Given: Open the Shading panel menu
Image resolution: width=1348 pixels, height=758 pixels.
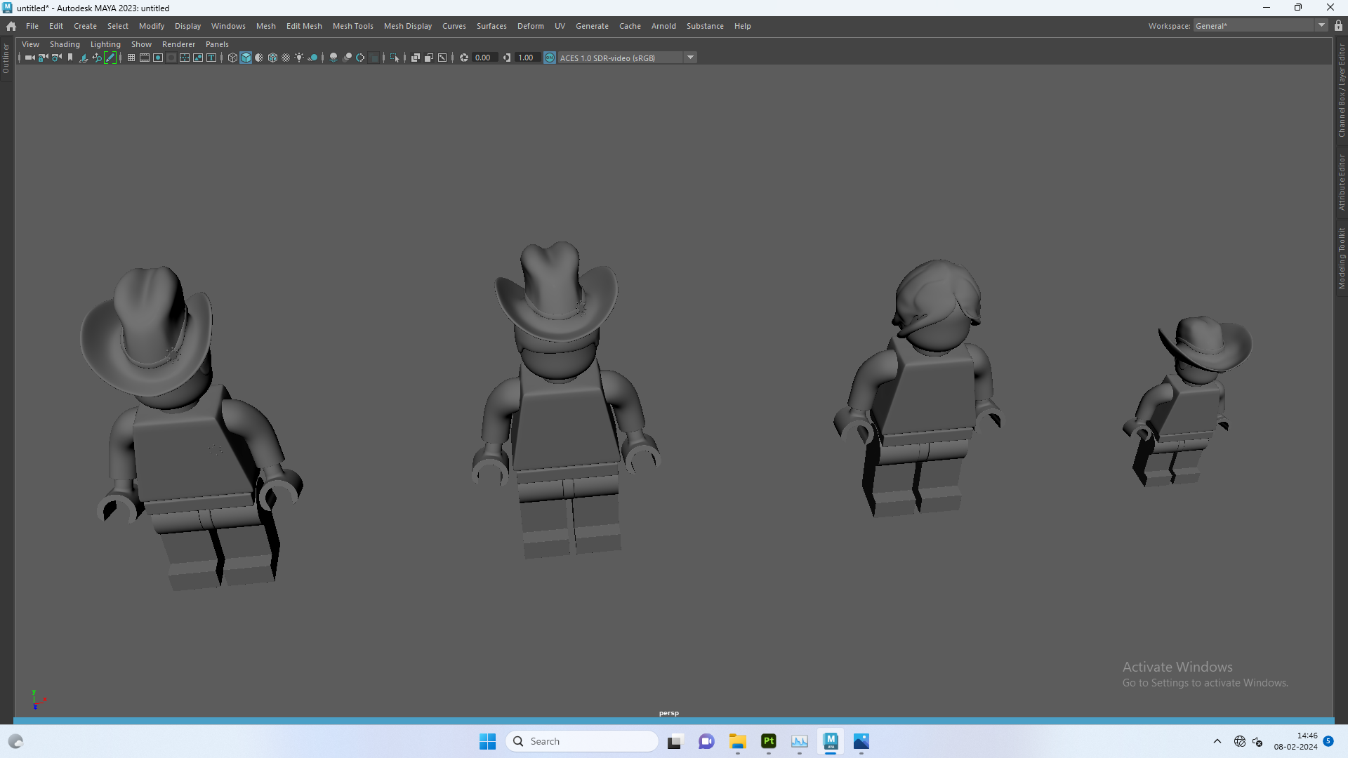Looking at the screenshot, I should tap(65, 44).
